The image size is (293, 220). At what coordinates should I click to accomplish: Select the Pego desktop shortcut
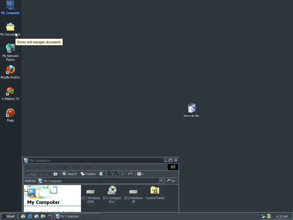pyautogui.click(x=10, y=115)
